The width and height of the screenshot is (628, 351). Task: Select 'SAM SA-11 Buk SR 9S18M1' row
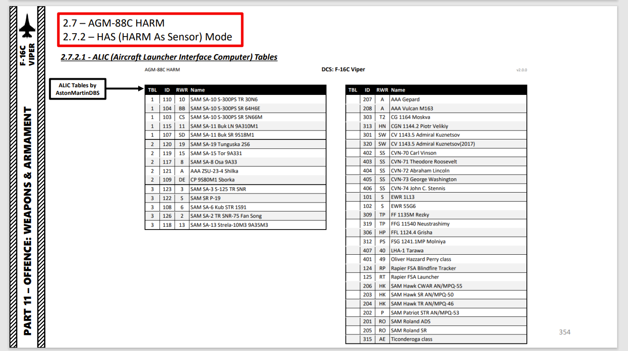235,135
